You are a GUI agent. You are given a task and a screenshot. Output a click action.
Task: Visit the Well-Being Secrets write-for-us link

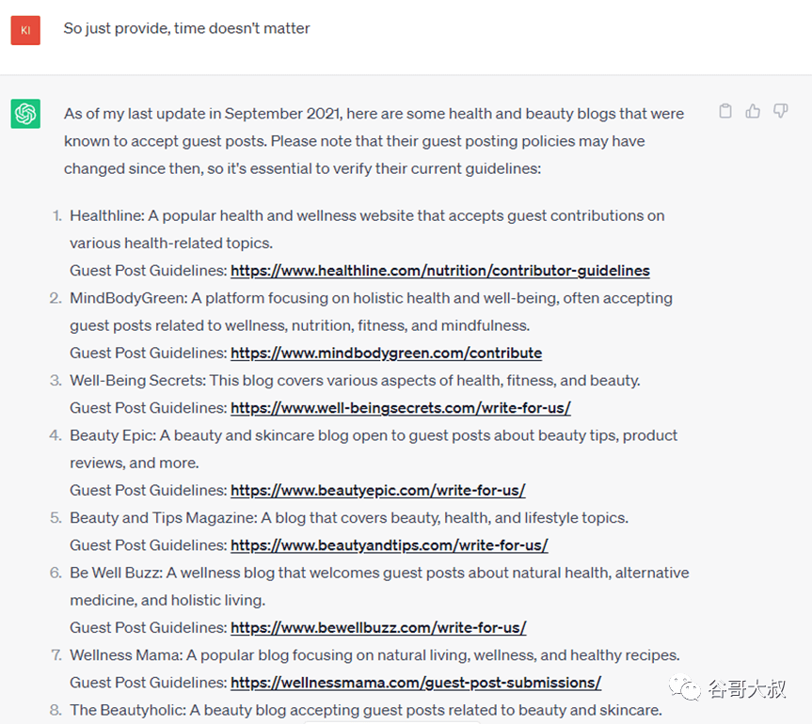pyautogui.click(x=400, y=408)
